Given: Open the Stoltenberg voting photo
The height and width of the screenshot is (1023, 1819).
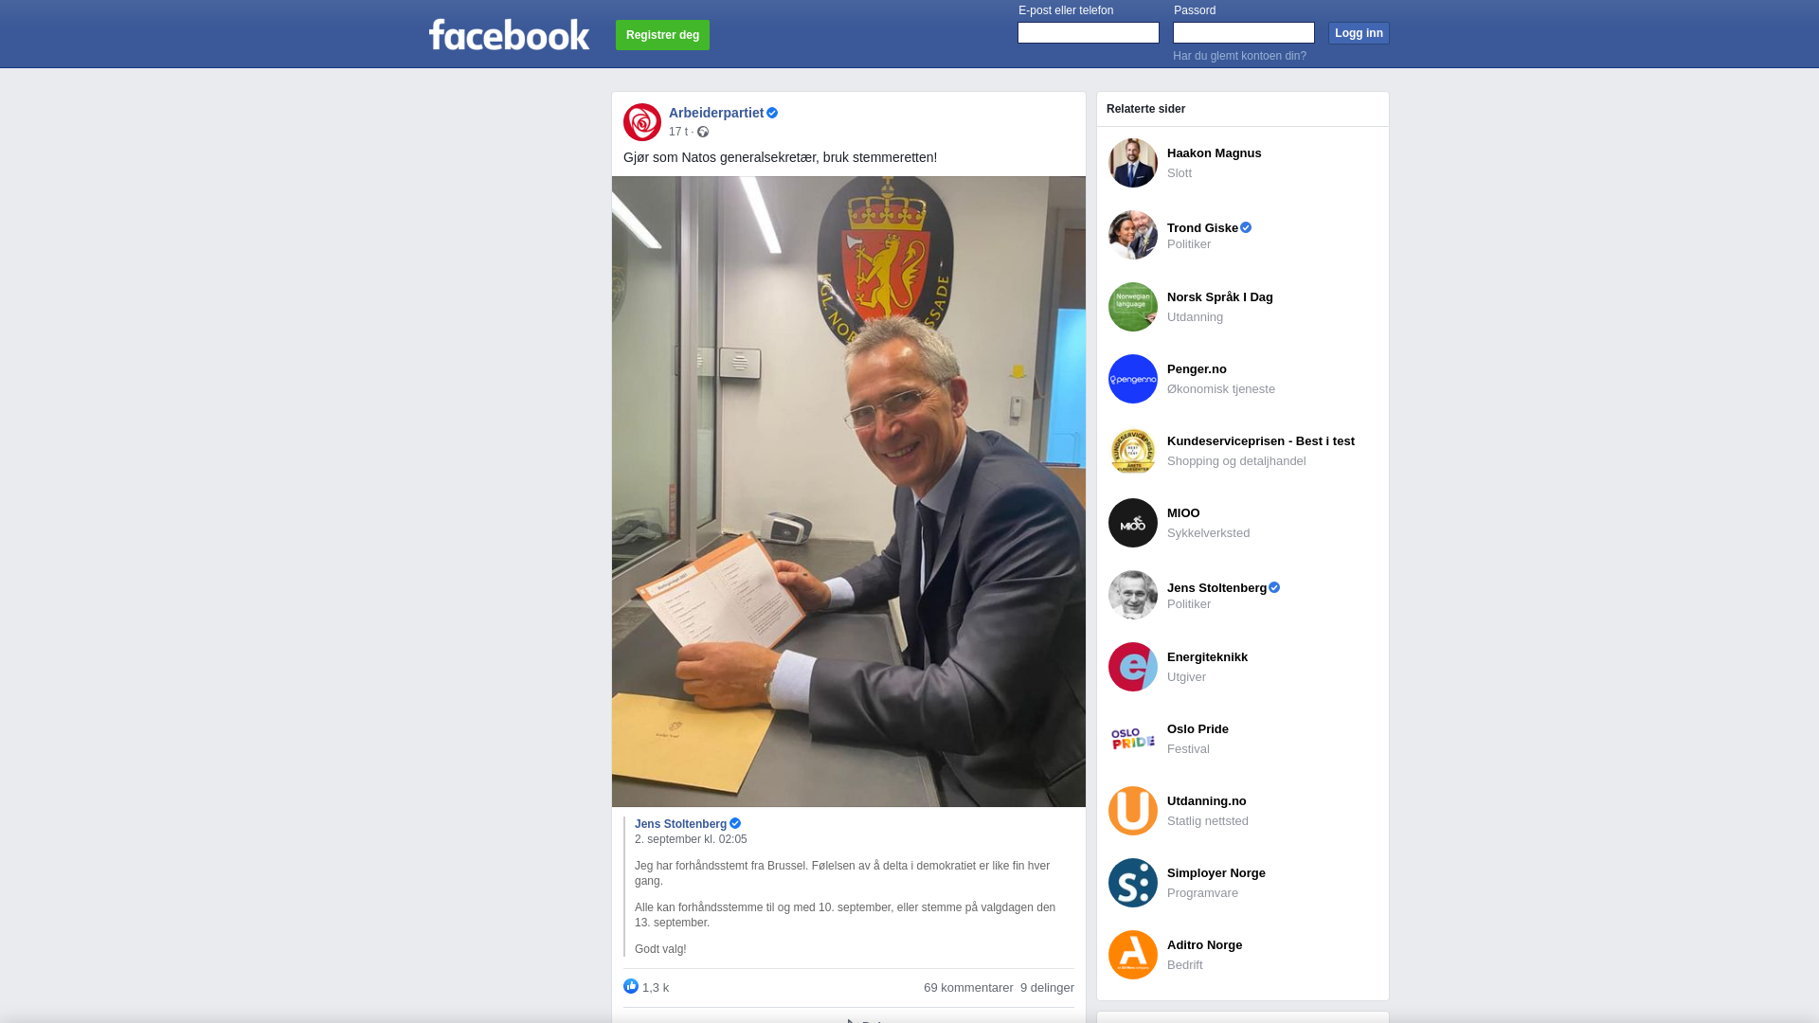Looking at the screenshot, I should tap(849, 492).
